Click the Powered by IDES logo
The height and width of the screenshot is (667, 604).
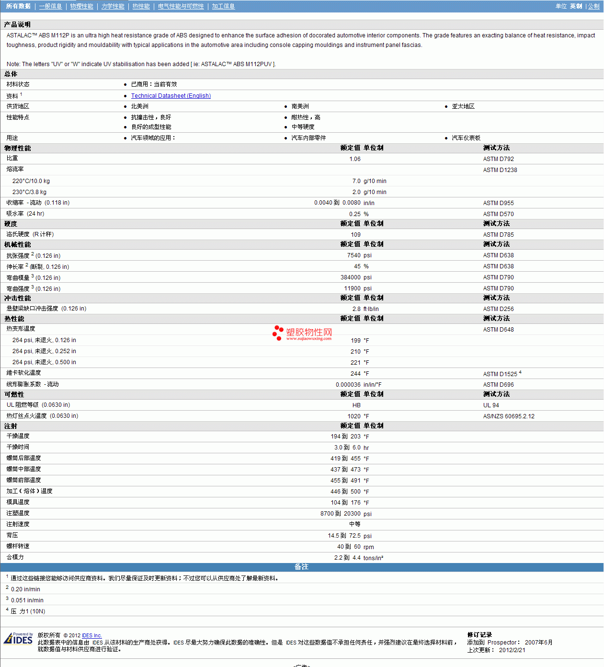coord(18,638)
